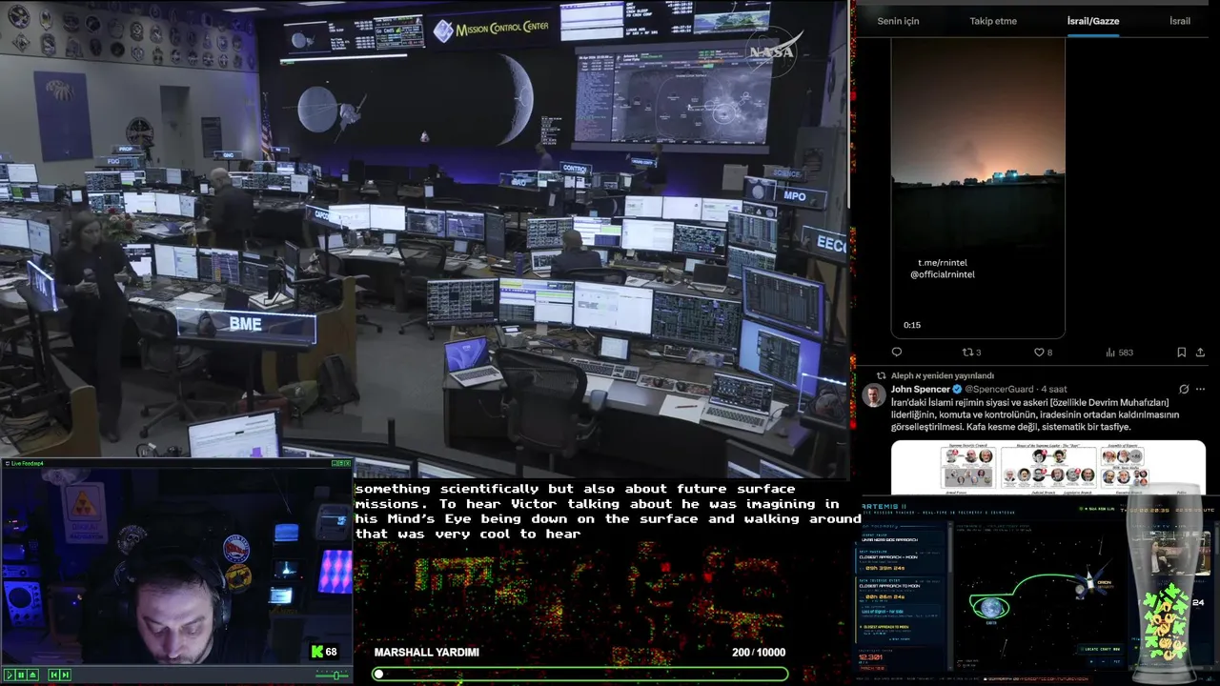Viewport: 1220px width, 686px height.
Task: Click the play button in Live Feed player
Action: coord(10,675)
